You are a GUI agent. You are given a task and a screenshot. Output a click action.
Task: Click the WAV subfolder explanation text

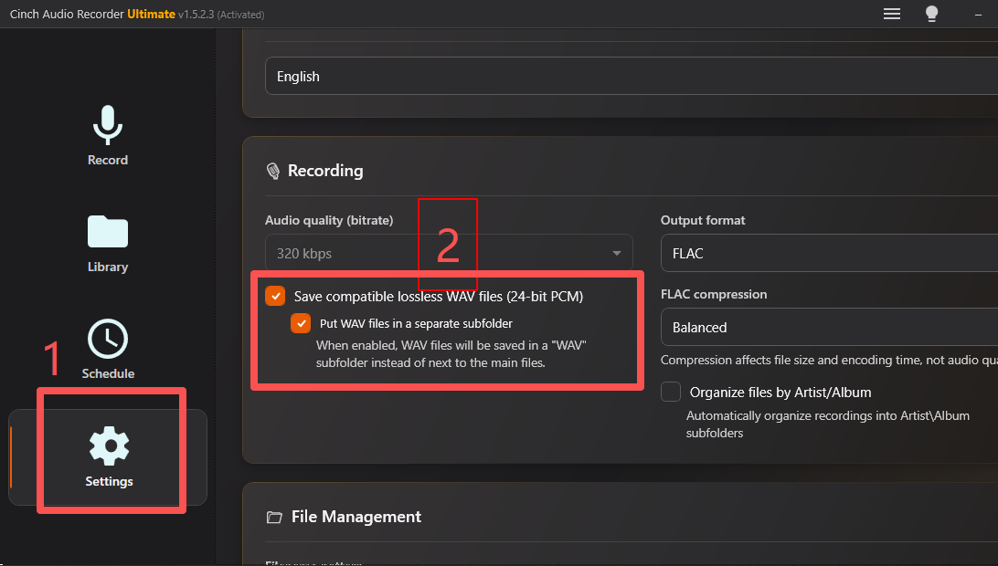click(451, 354)
